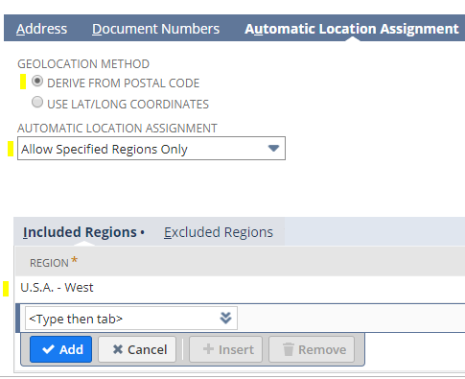This screenshot has height=379, width=465.
Task: Click the Add button
Action: click(60, 349)
